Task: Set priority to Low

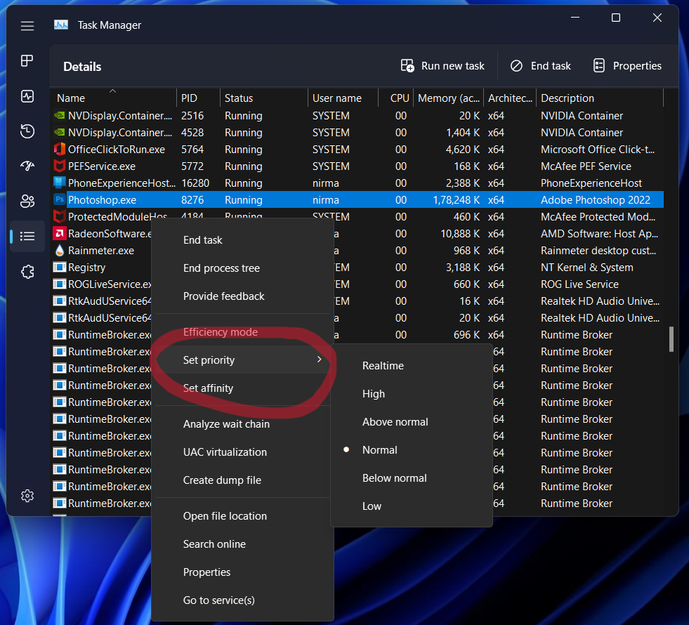Action: pos(412,506)
